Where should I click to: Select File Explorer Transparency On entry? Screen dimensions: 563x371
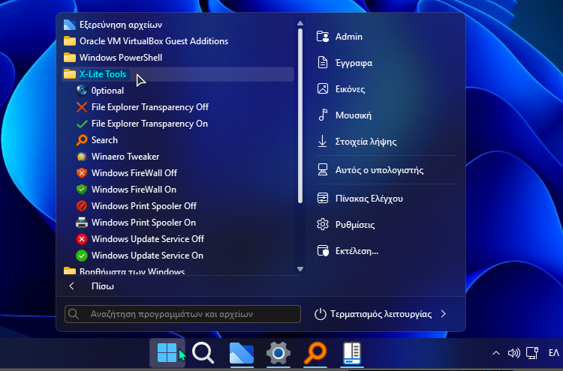click(x=149, y=124)
